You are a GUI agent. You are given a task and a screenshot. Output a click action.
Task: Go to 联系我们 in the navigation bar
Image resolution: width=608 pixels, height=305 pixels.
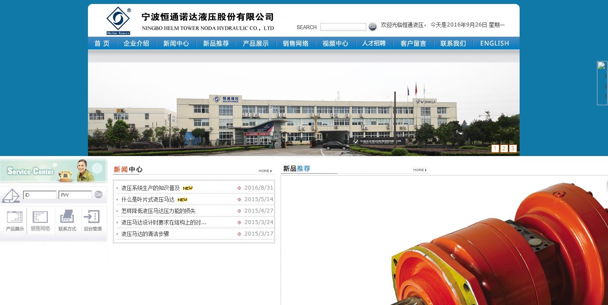coord(453,43)
